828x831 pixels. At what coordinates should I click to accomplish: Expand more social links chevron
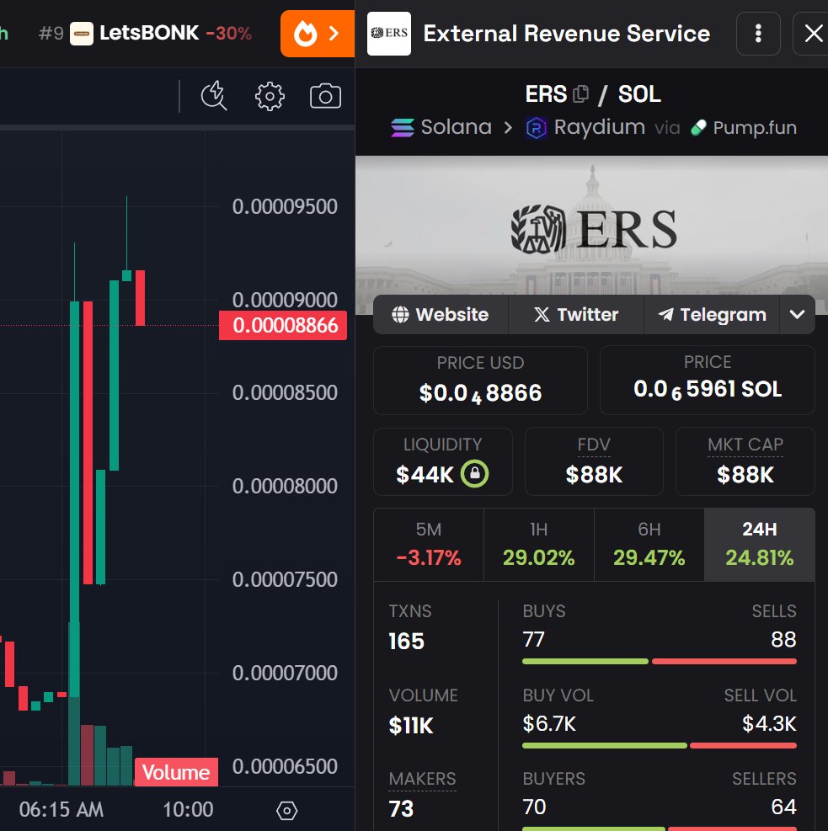coord(797,314)
